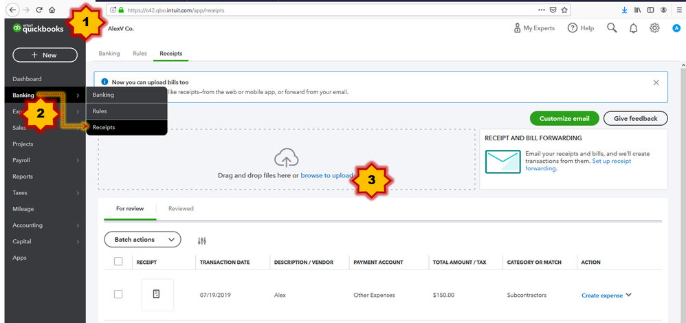
Task: Open the settings gear icon
Action: tap(654, 28)
